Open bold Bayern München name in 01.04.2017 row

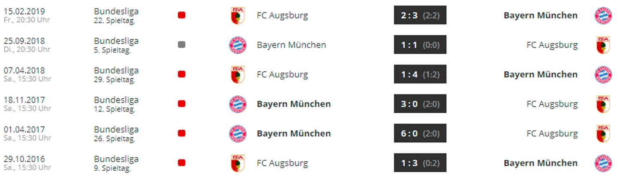tap(294, 133)
